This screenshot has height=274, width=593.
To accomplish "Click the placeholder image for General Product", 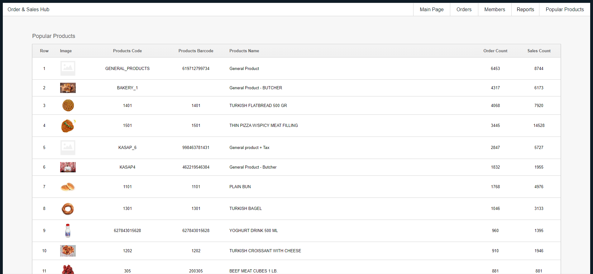I will coord(68,68).
